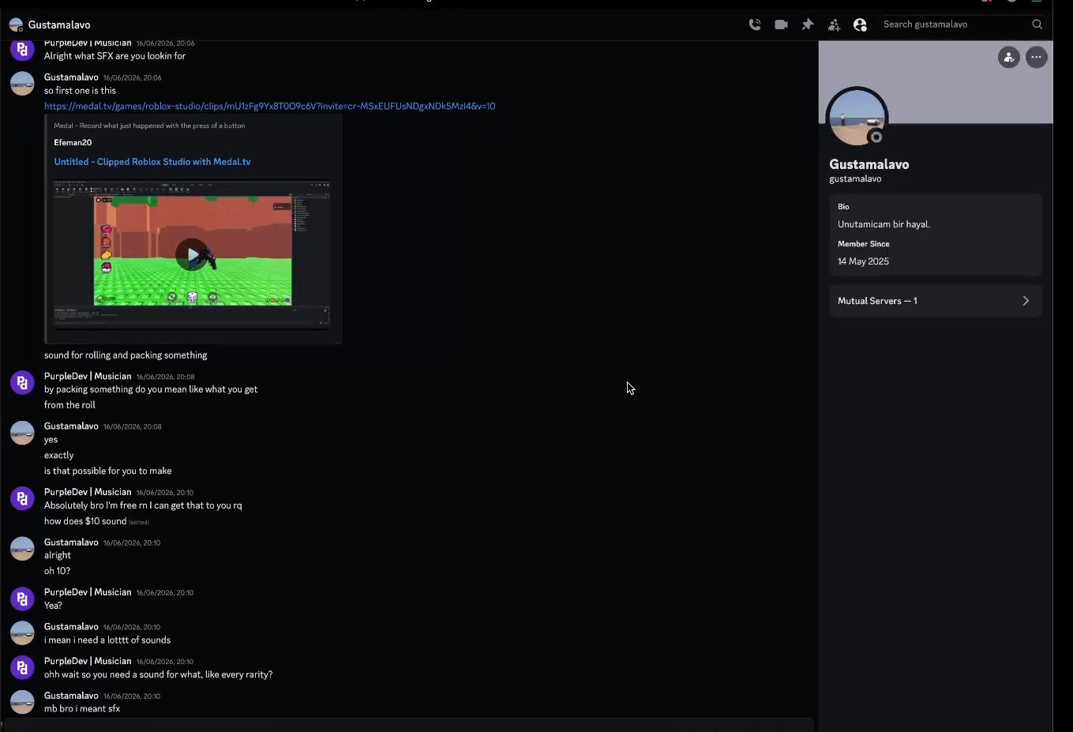The height and width of the screenshot is (732, 1073).
Task: Click the message 'from the roll'
Action: (x=69, y=405)
